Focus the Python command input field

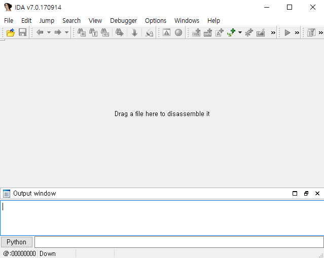[x=179, y=242]
